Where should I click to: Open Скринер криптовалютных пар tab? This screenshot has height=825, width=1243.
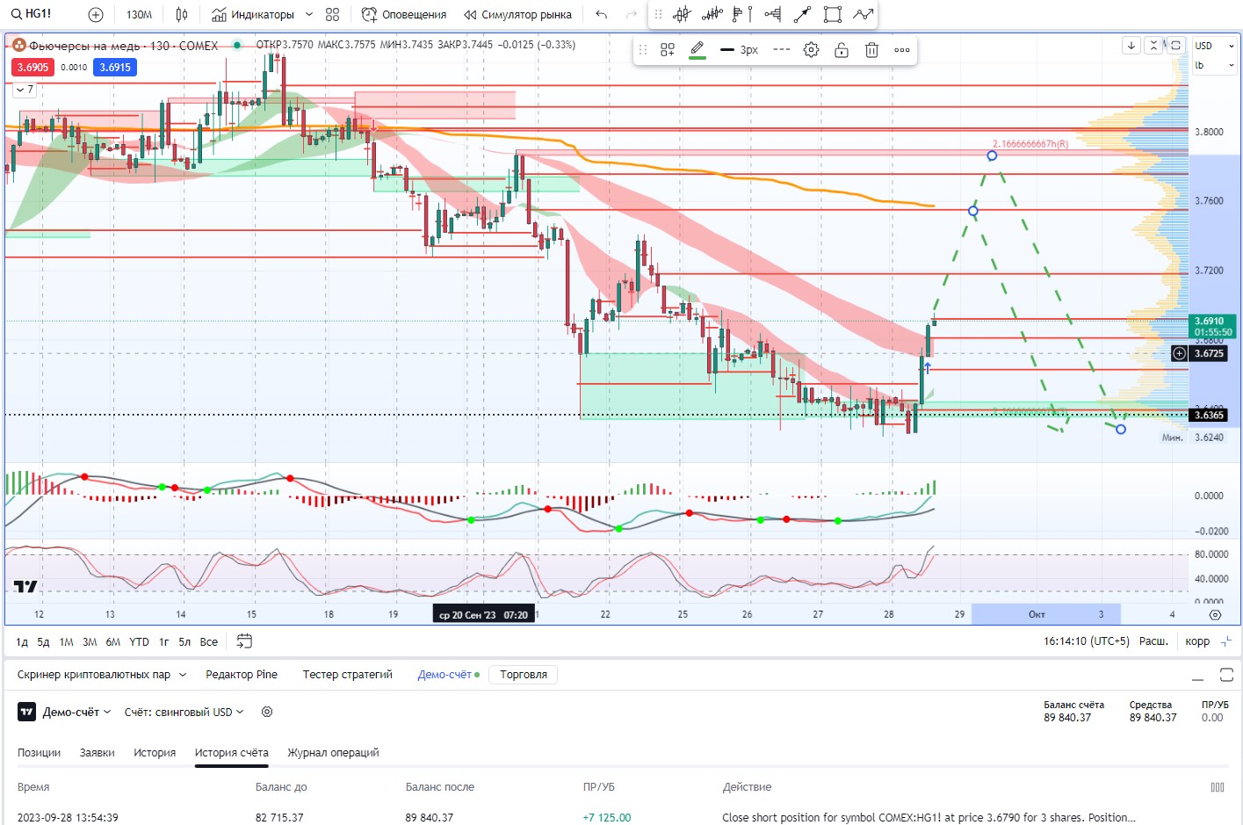(102, 675)
